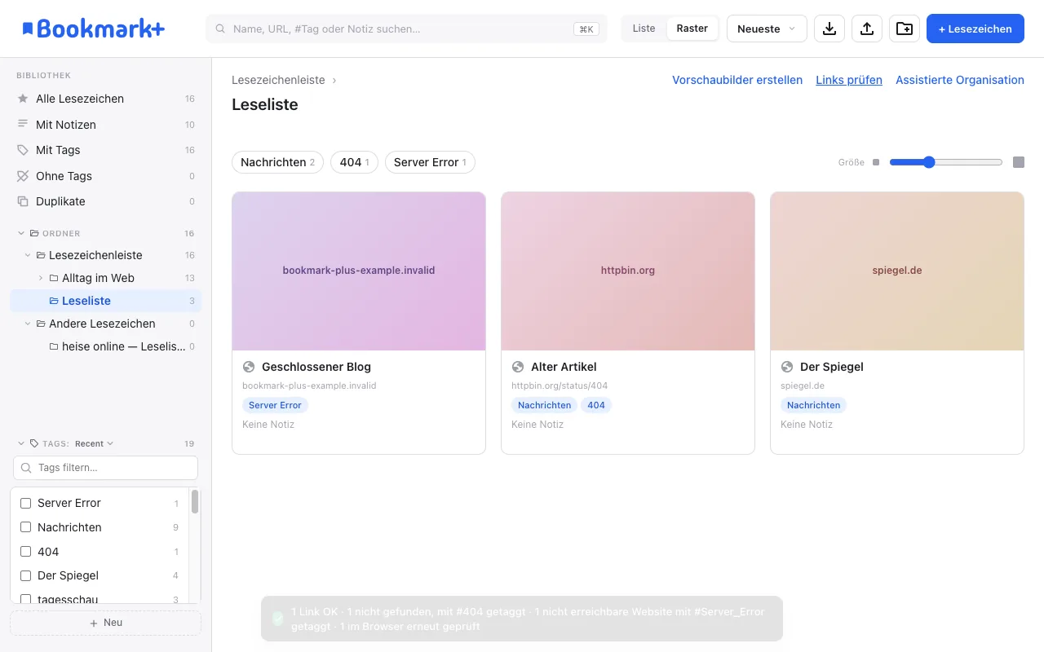Click the export upload icon in toolbar

pyautogui.click(x=867, y=29)
